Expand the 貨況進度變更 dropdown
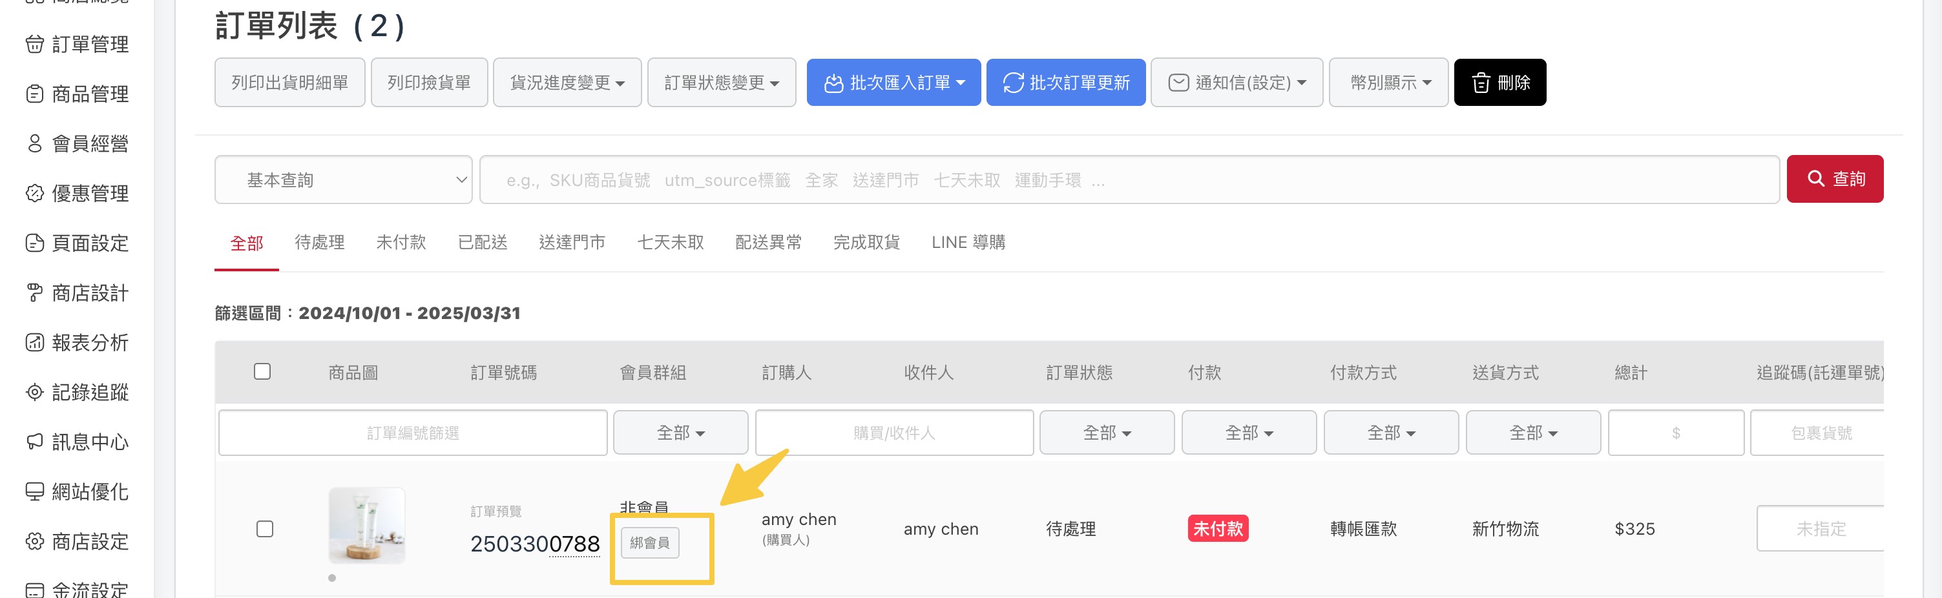Image resolution: width=1942 pixels, height=598 pixels. [x=567, y=83]
